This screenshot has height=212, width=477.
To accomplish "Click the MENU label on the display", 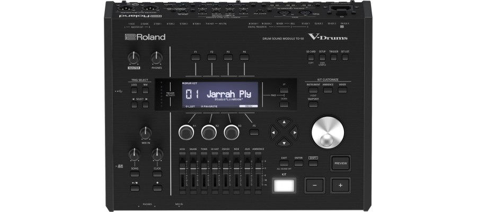I will pyautogui.click(x=248, y=106).
